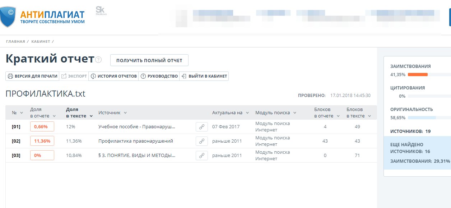451x208 pixels.
Task: Click the Экспорт toolbar item
Action: click(74, 76)
